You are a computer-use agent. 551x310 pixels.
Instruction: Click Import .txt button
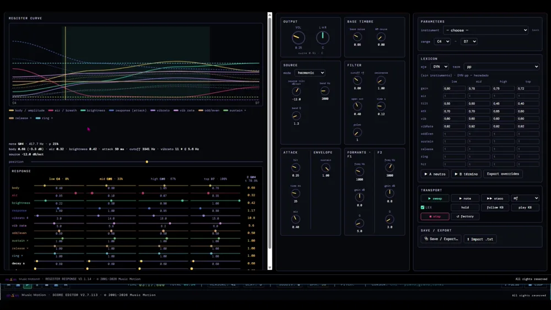point(480,239)
